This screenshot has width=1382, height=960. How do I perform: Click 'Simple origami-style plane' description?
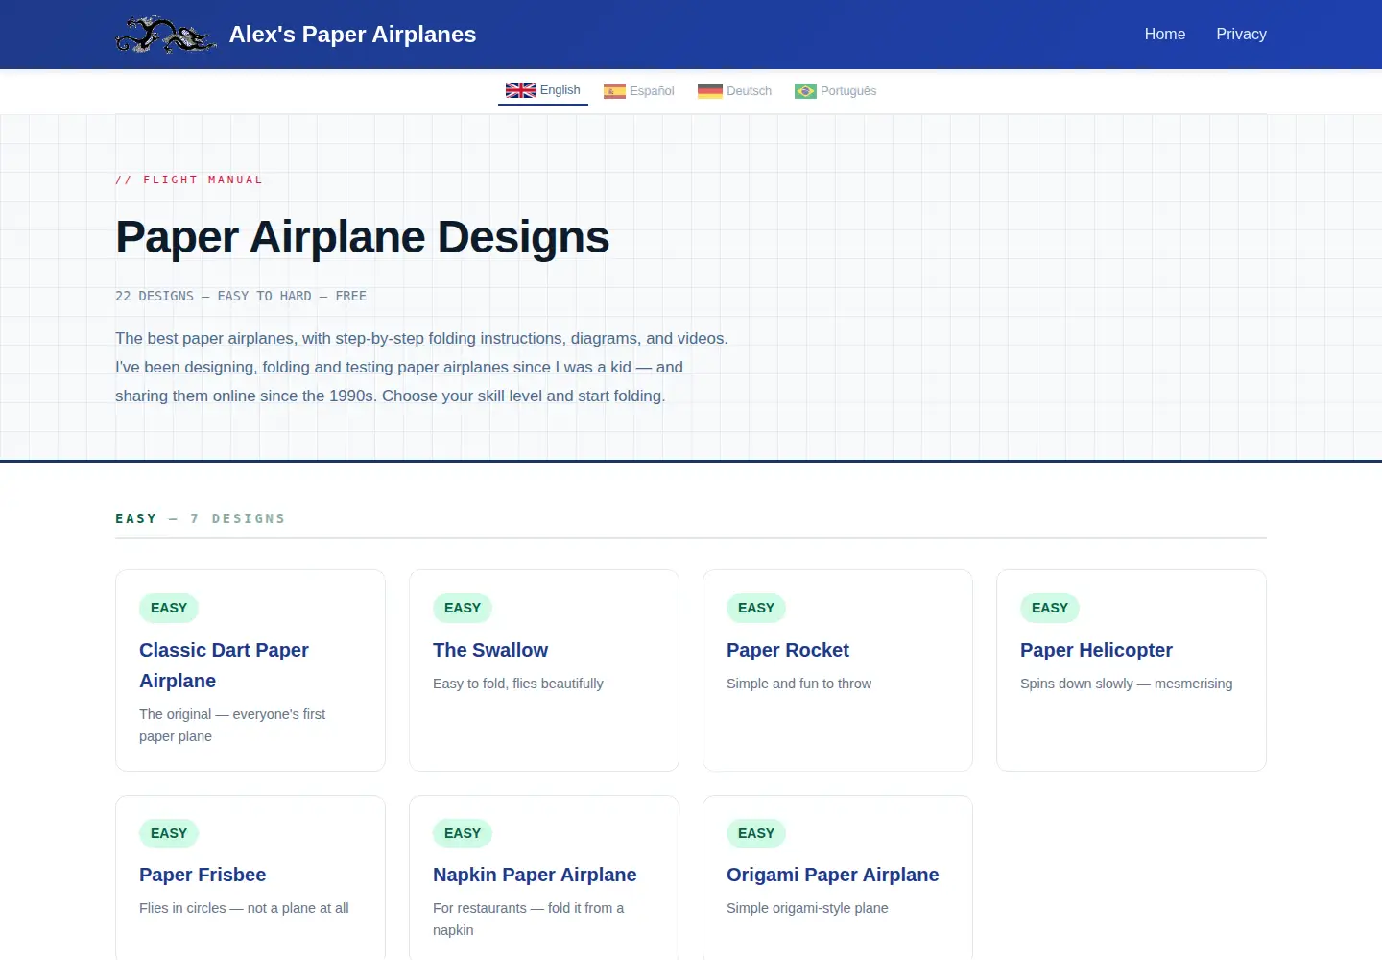click(x=807, y=908)
